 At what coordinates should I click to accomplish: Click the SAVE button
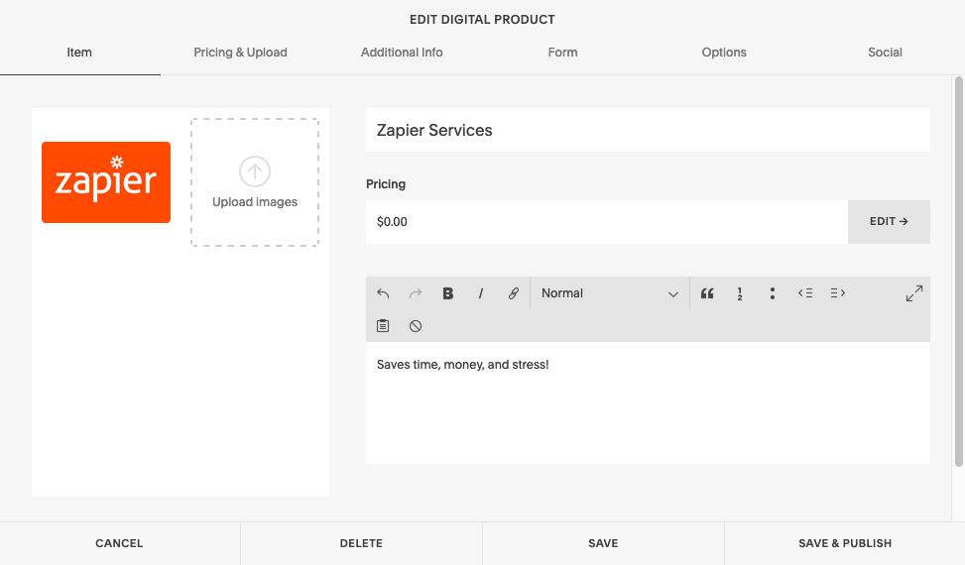pos(603,543)
